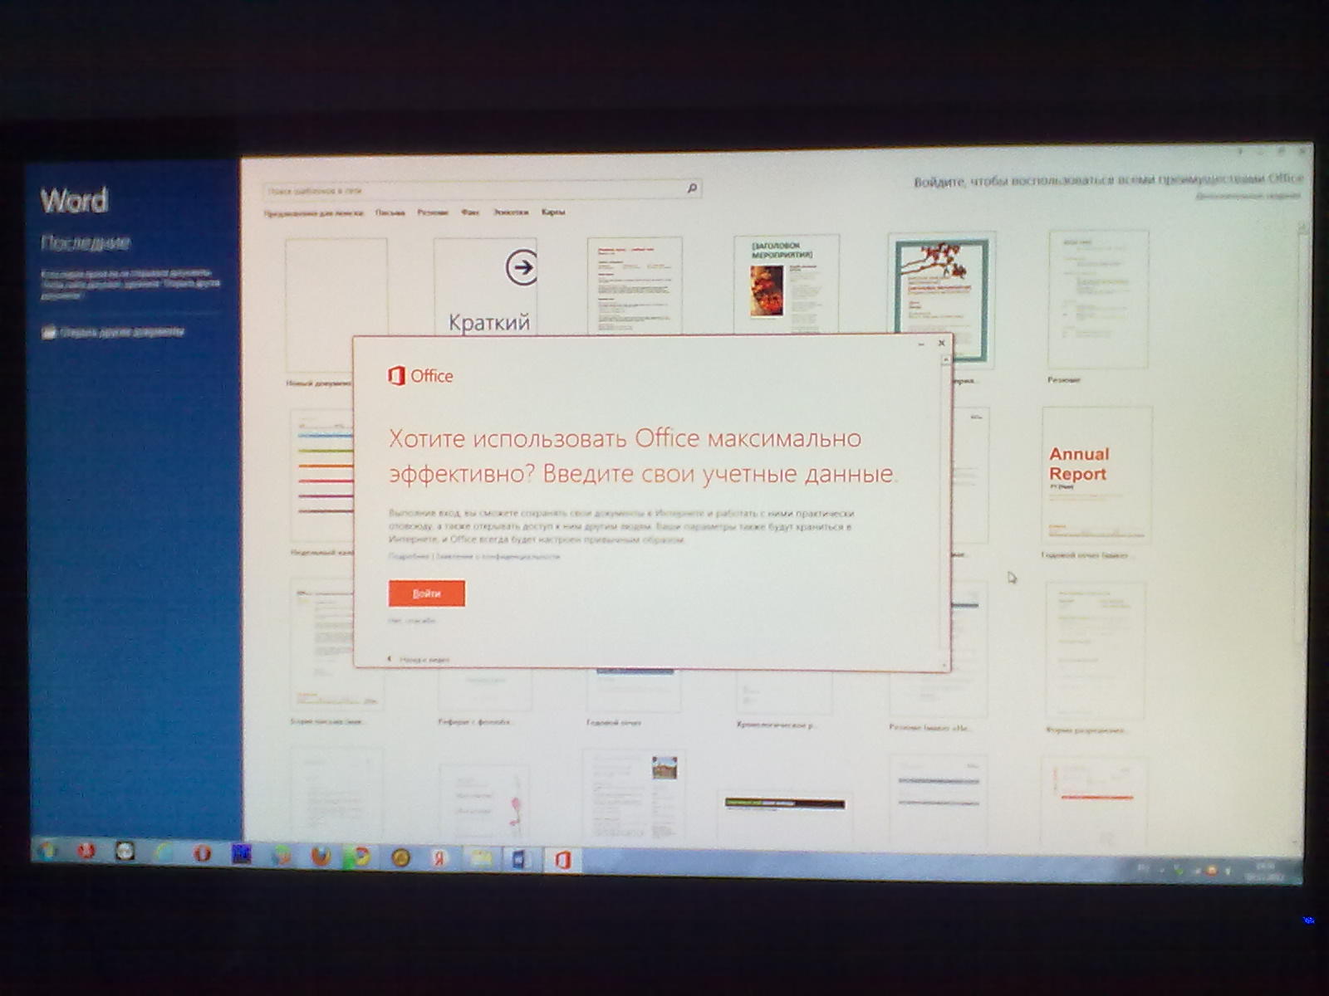The width and height of the screenshot is (1329, 996).
Task: Click the gold round icon in the taskbar
Action: [400, 857]
